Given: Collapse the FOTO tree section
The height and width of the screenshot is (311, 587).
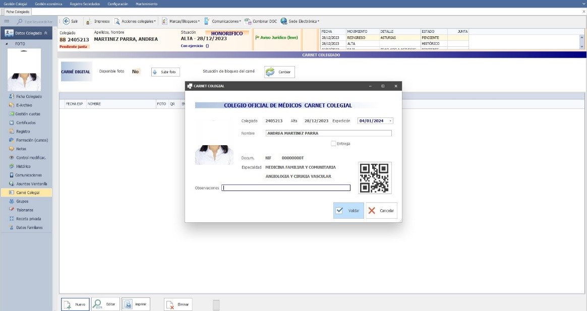Looking at the screenshot, I should [x=7, y=44].
